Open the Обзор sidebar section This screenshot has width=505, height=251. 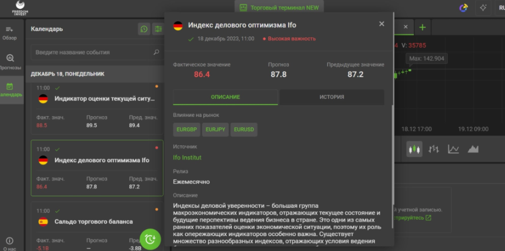[10, 34]
